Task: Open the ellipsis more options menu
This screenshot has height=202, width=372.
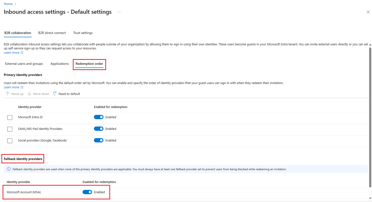Action: (x=119, y=12)
